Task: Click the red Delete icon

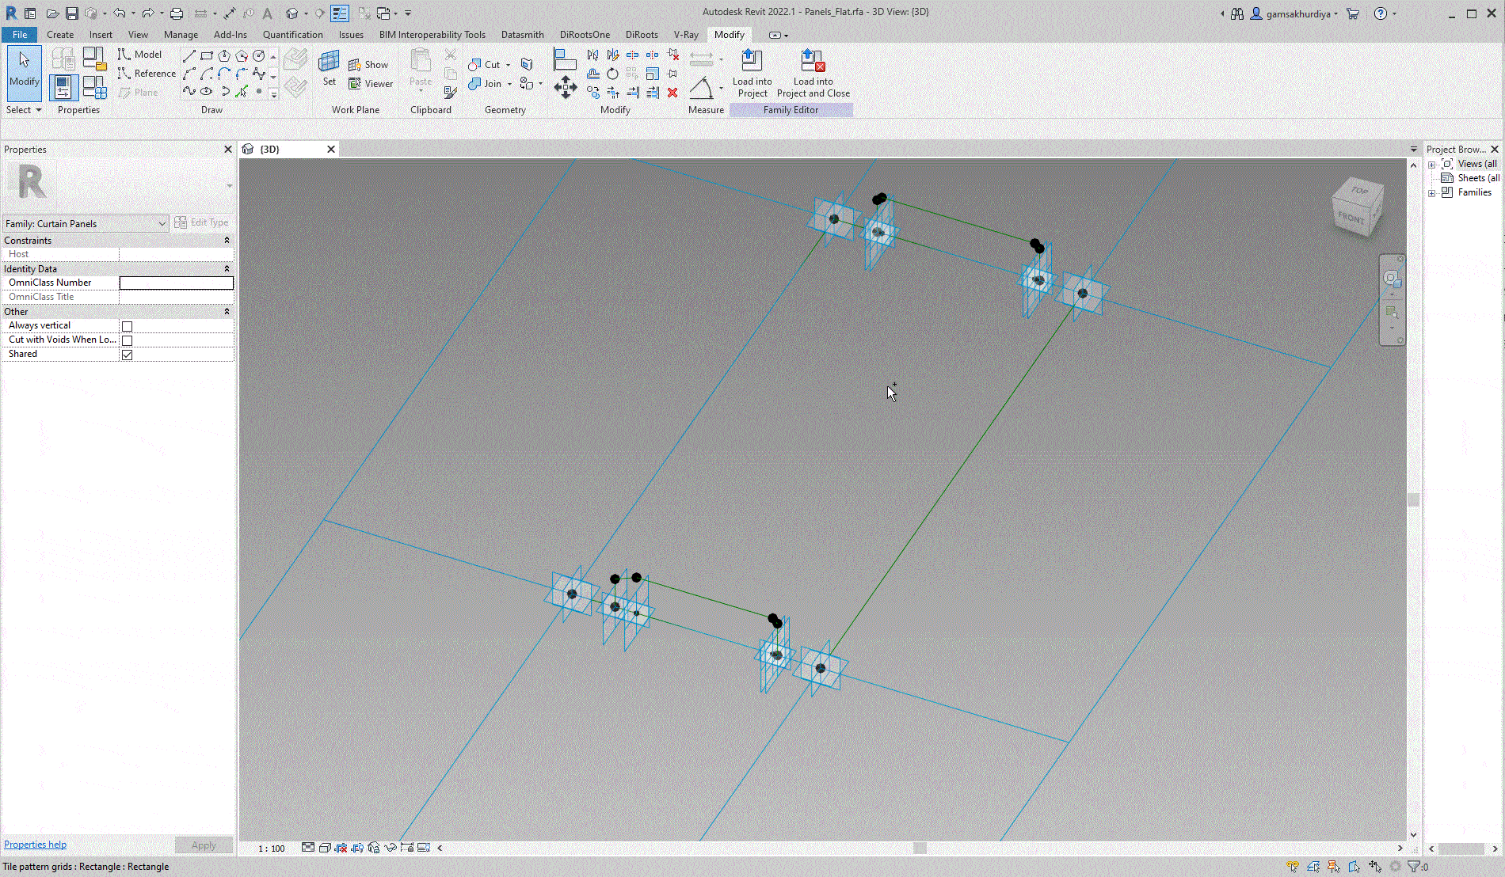Action: point(672,93)
